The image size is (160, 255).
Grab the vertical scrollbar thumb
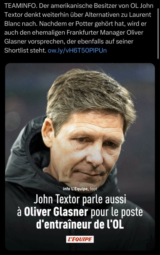[x=158, y=33]
